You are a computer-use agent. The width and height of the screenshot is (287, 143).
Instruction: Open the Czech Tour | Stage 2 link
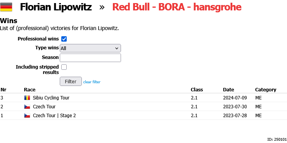(54, 116)
